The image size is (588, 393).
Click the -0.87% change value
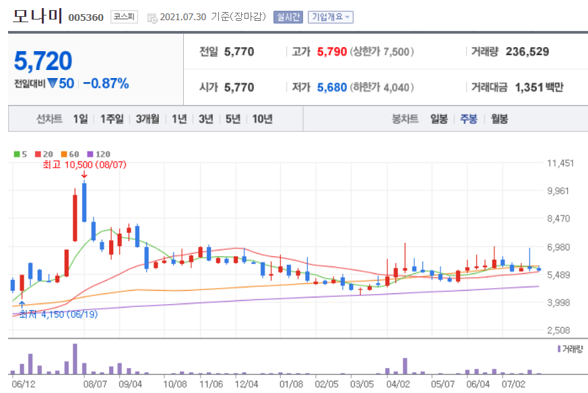click(x=106, y=83)
